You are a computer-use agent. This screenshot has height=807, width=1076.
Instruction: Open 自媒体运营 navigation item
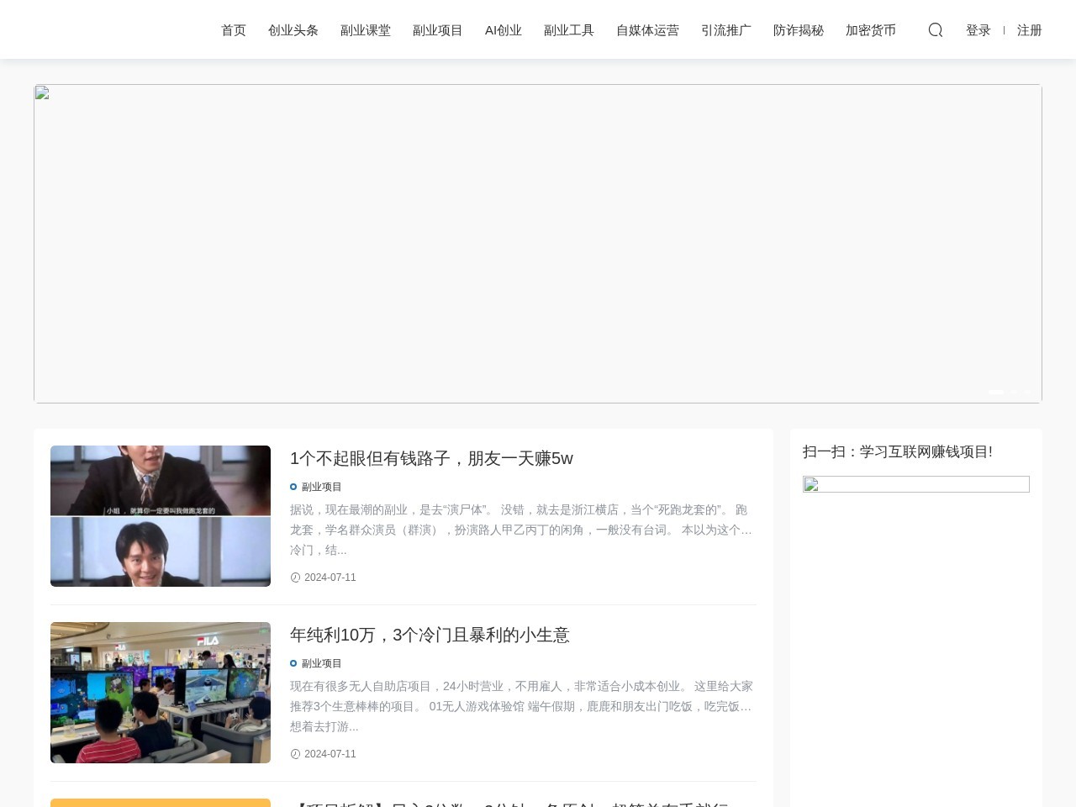[647, 30]
